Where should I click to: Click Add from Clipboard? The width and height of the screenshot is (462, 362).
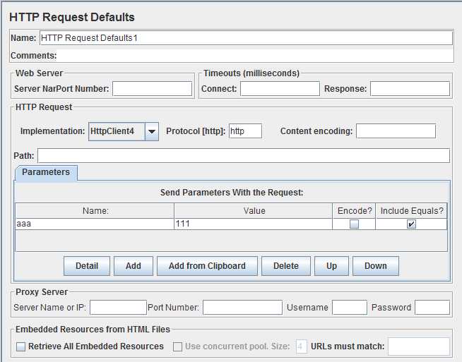tap(207, 266)
